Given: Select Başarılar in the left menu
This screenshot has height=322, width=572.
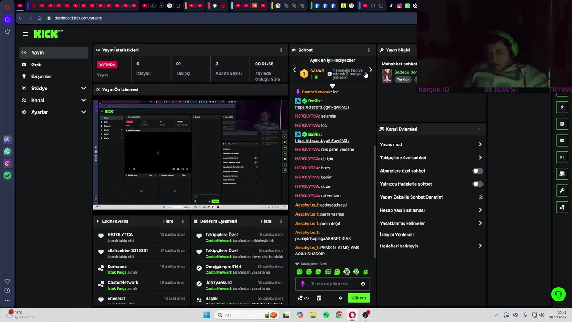Looking at the screenshot, I should coord(54,76).
